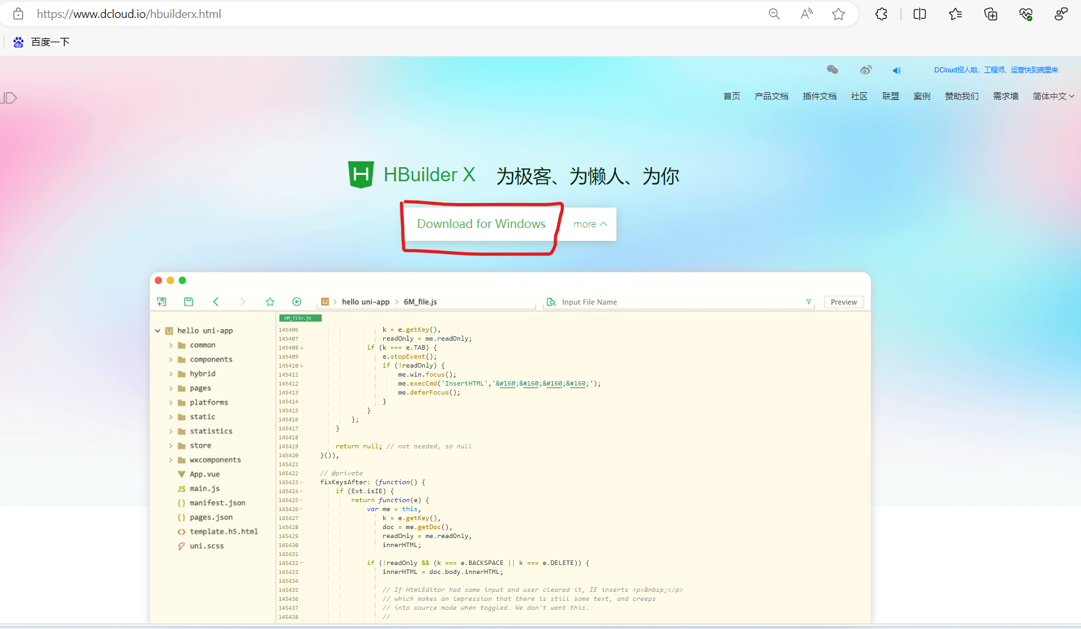Viewport: 1081px width, 629px height.
Task: Select main.js in file tree
Action: click(204, 489)
